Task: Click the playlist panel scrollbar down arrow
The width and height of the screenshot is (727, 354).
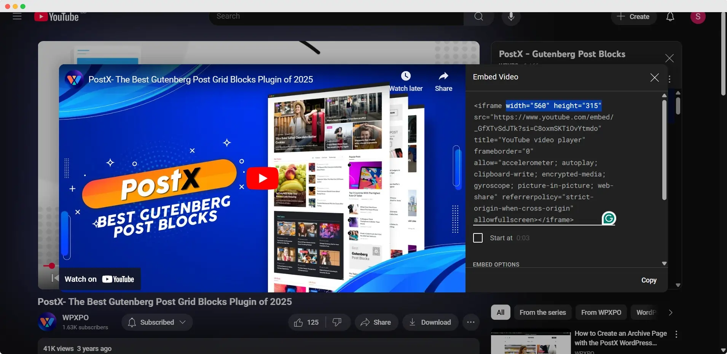Action: 678,285
